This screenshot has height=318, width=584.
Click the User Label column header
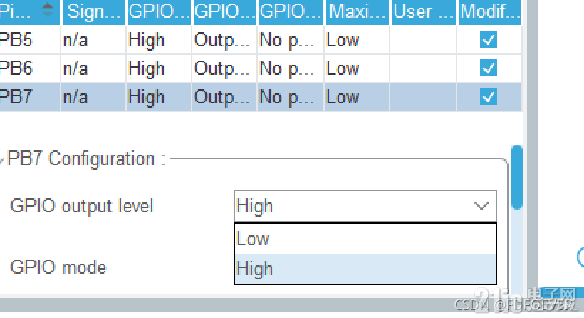(x=423, y=11)
